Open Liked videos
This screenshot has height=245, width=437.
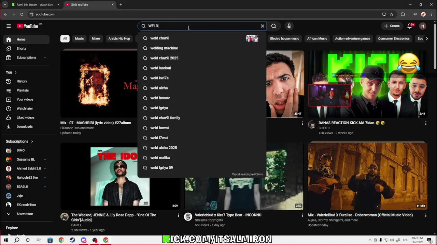(27, 118)
